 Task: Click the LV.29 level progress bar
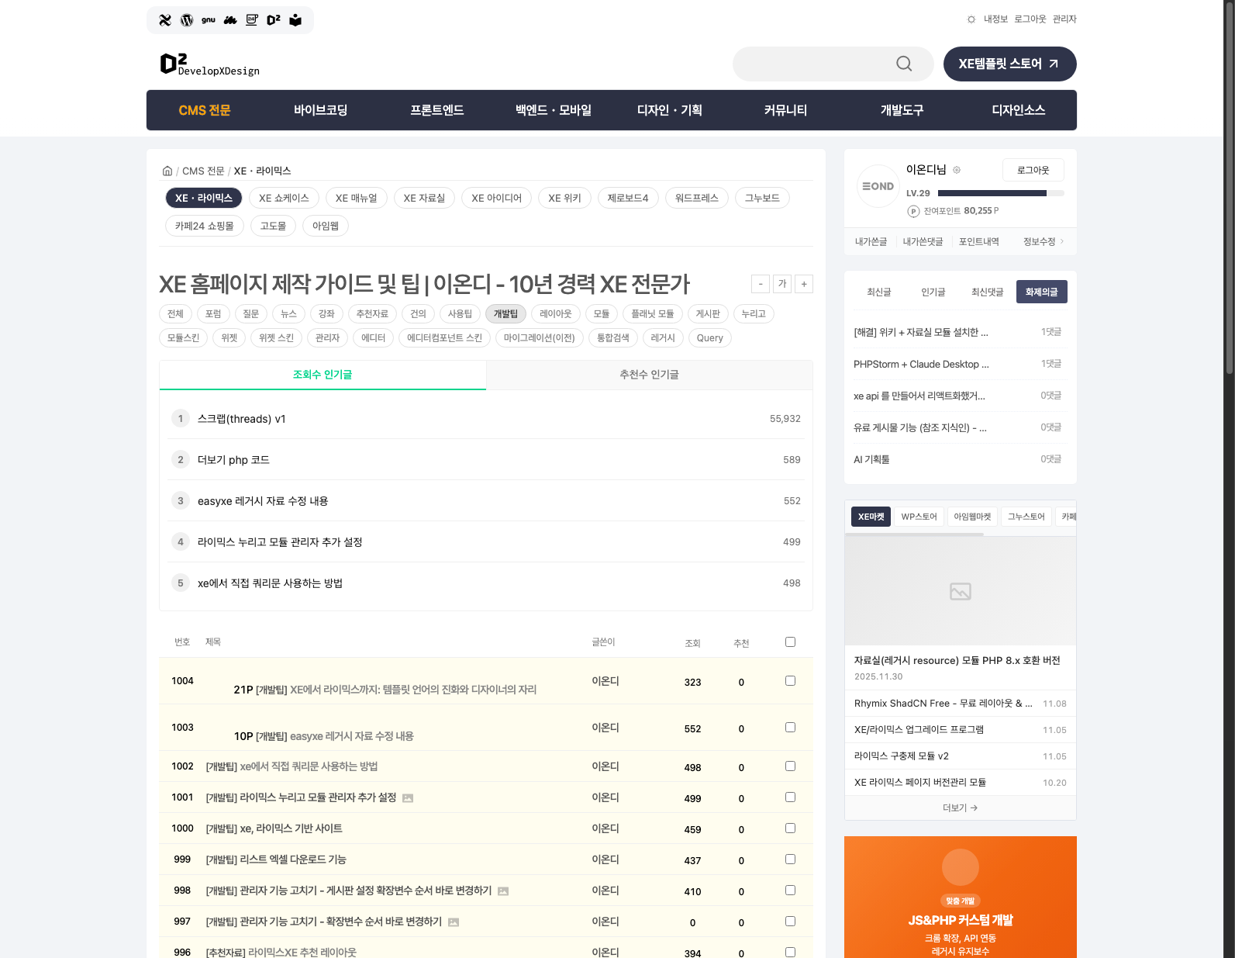1001,193
